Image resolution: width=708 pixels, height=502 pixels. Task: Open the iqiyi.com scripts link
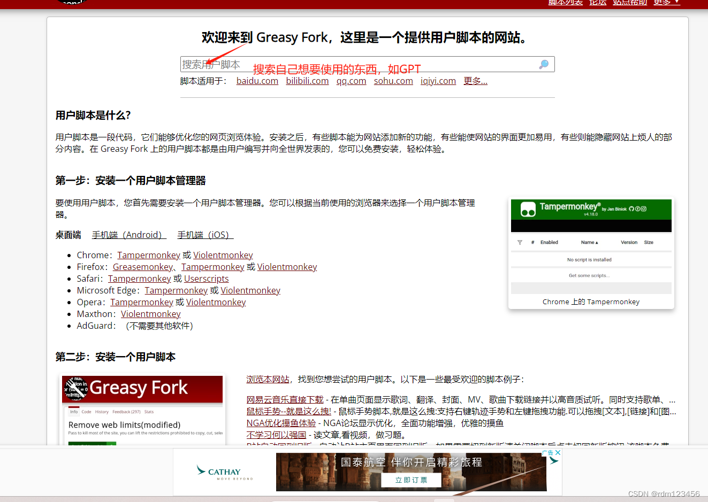tap(438, 81)
